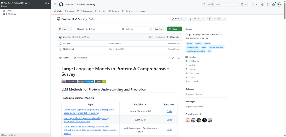The width and height of the screenshot is (286, 137).
Task: Expand the Watch options arrow
Action: tap(185, 19)
